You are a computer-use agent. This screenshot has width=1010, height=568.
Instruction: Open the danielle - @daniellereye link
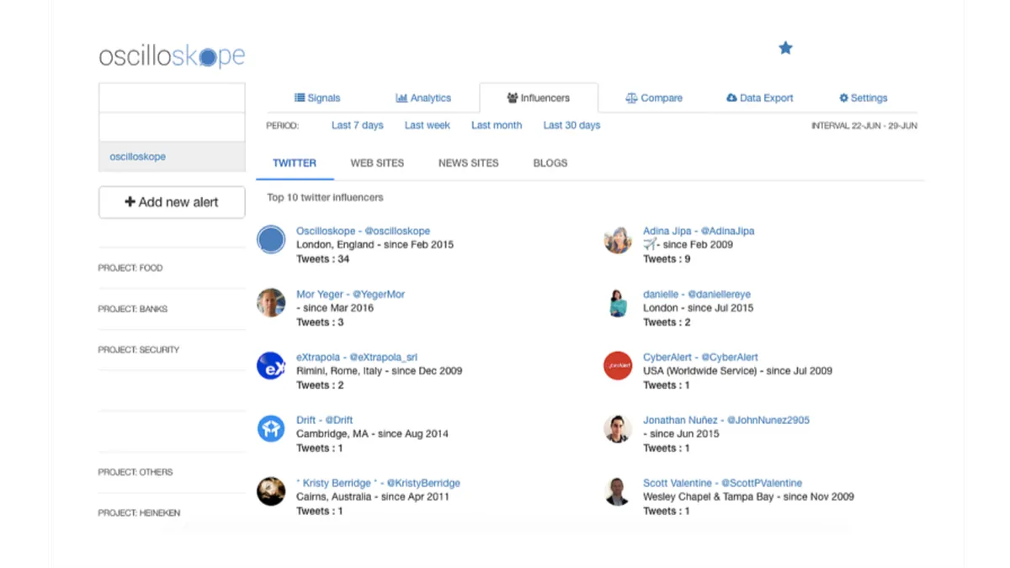(x=697, y=295)
